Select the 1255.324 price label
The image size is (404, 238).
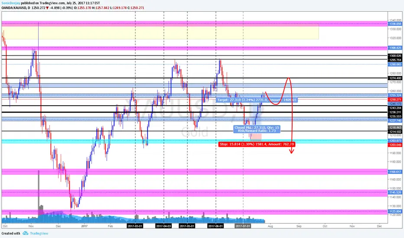[395, 95]
